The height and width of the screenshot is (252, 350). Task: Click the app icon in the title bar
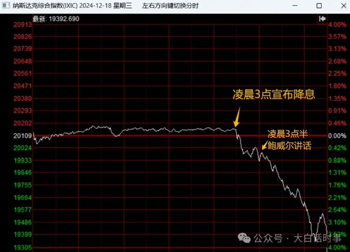[x=6, y=6]
